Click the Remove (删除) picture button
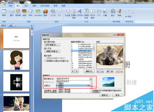Screen dimensions: 154x112 [x=89, y=71]
